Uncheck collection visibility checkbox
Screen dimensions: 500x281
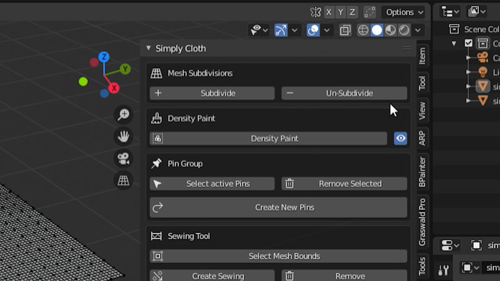pyautogui.click(x=468, y=43)
